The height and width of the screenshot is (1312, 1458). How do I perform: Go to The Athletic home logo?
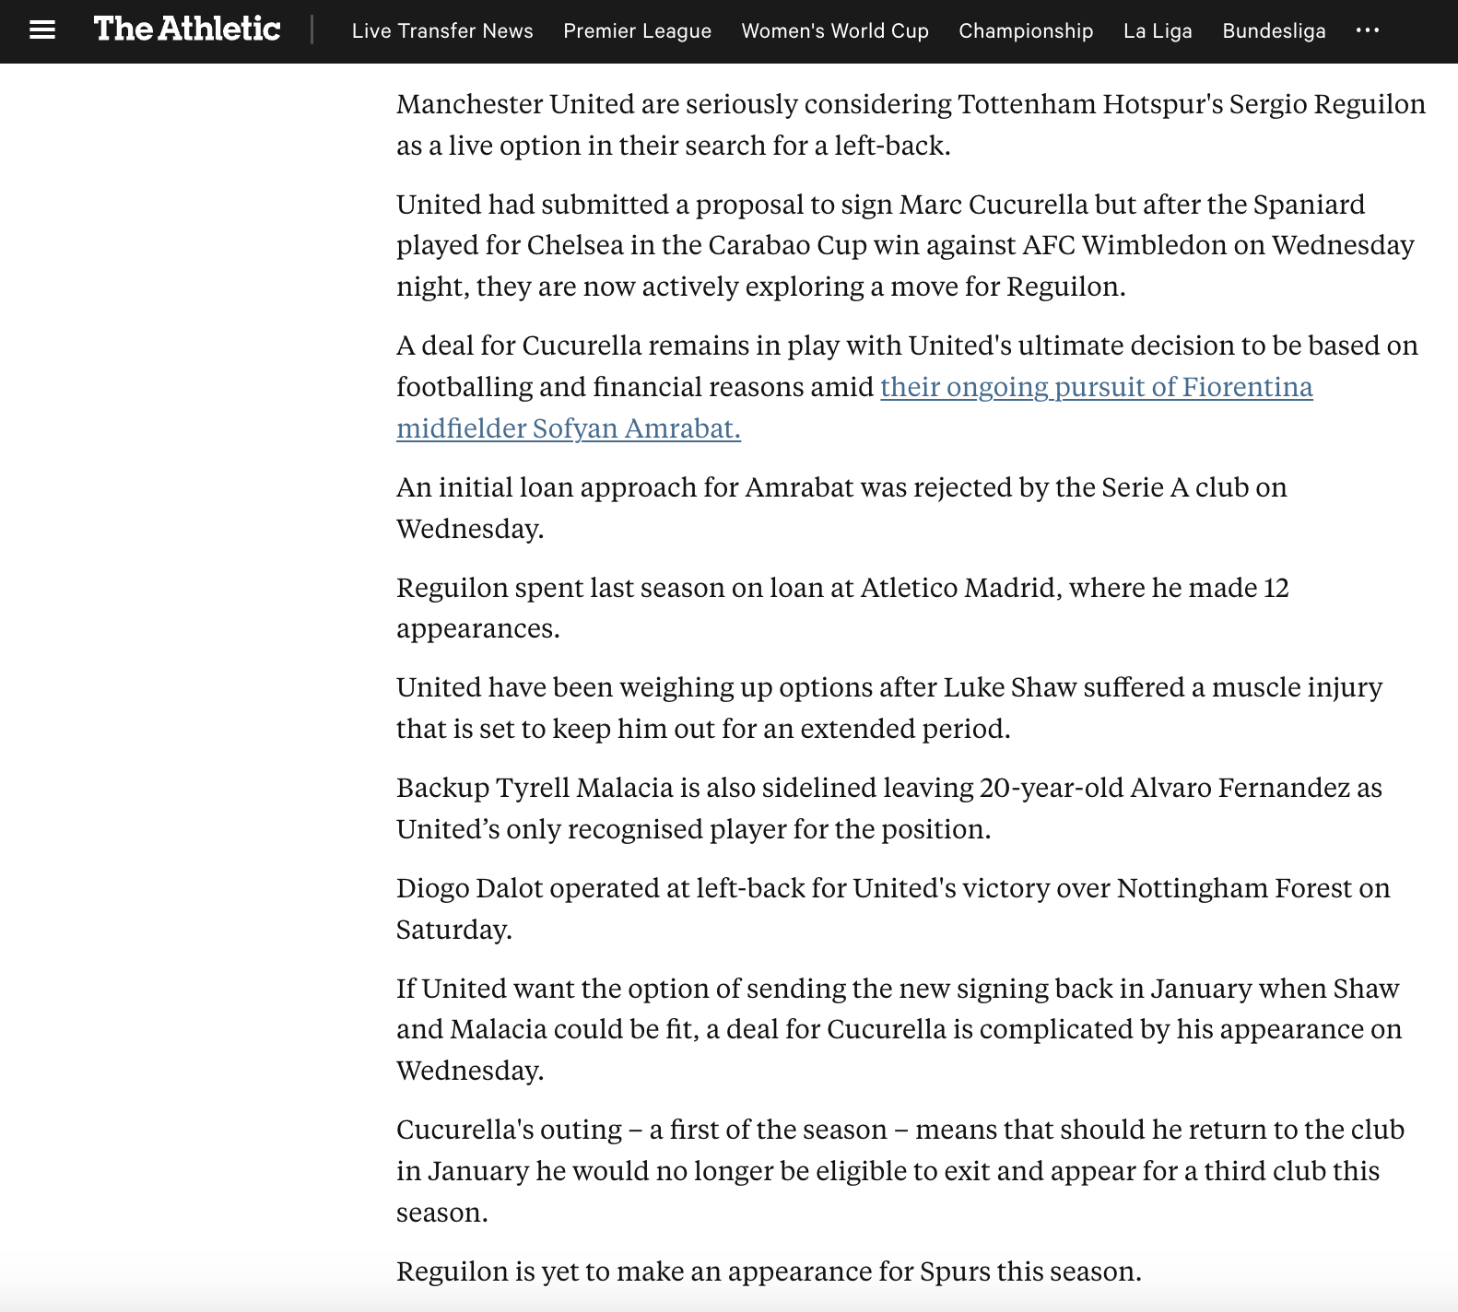[x=187, y=29]
